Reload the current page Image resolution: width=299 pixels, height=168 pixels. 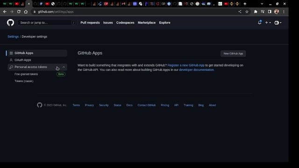(19, 12)
